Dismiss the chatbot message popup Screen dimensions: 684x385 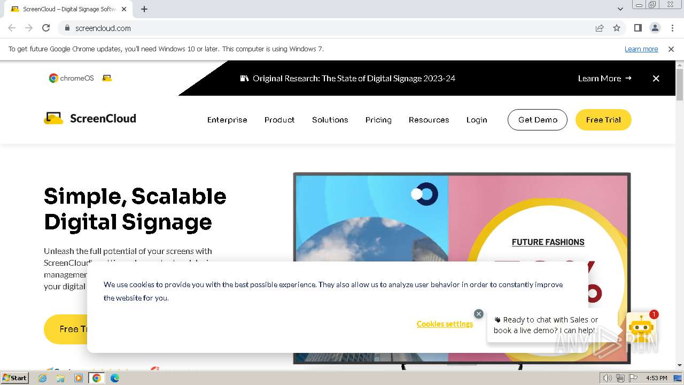[x=479, y=314]
